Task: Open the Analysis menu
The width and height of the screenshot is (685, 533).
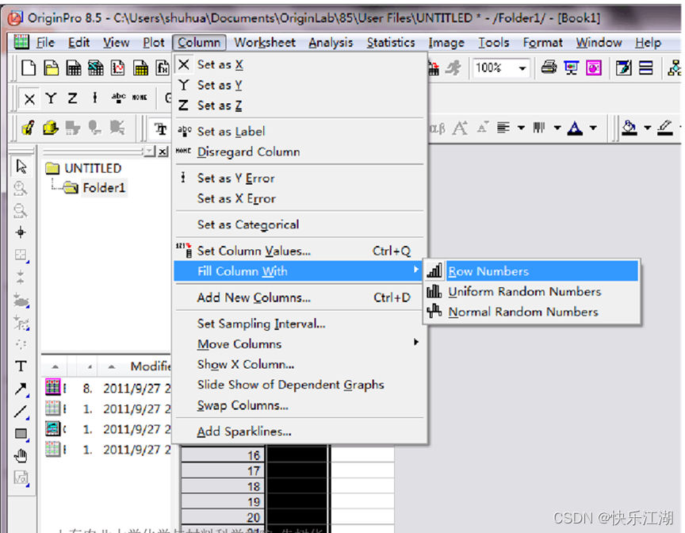Action: 331,43
